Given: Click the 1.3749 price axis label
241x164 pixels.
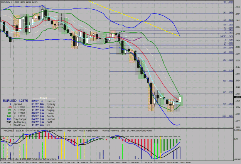Looking at the screenshot, I should pyautogui.click(x=238, y=7).
